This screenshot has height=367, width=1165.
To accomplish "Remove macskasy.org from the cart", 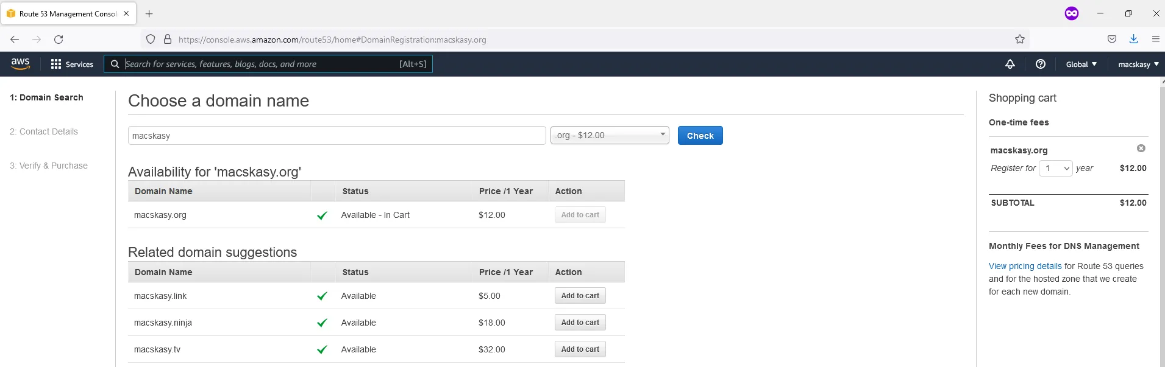I will point(1141,149).
